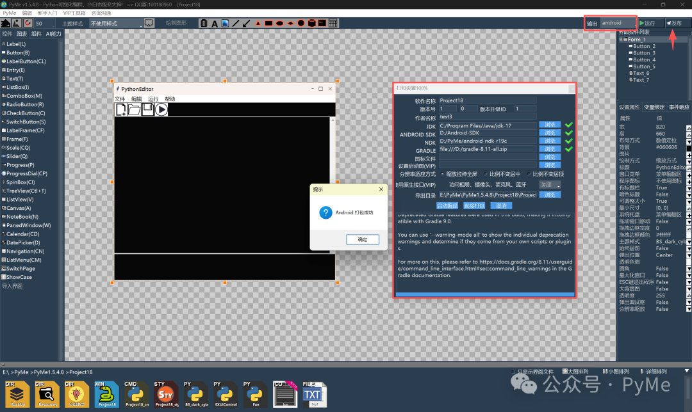Switch to the 事件响应 tab
Screen dimensions: 692x412
[x=679, y=107]
